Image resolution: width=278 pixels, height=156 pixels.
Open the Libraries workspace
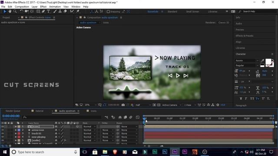click(212, 12)
